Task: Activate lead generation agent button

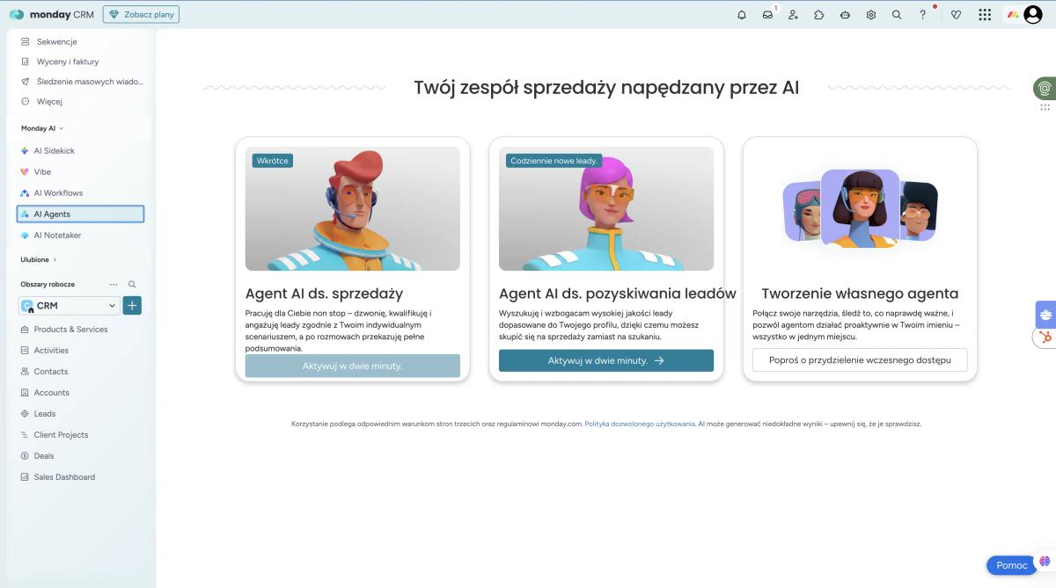Action: click(x=606, y=360)
